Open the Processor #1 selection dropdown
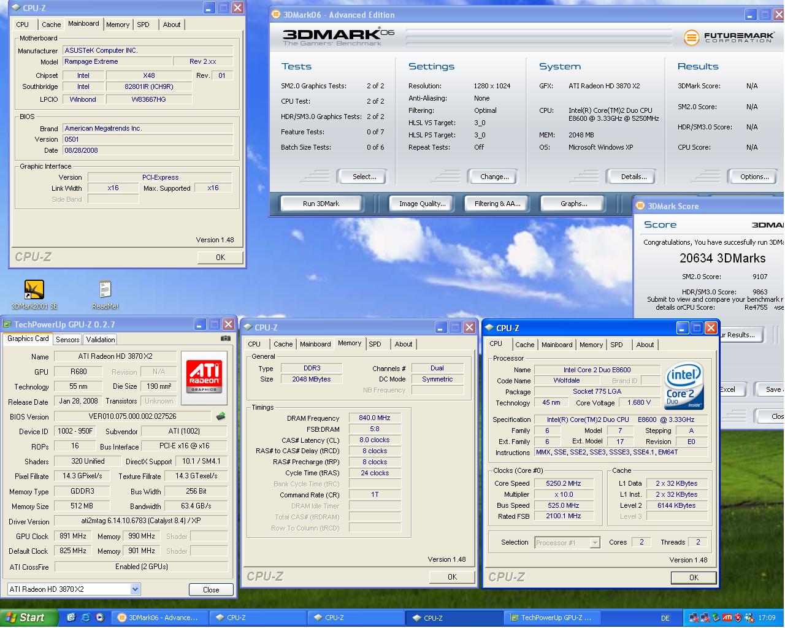The image size is (785, 628). point(594,543)
